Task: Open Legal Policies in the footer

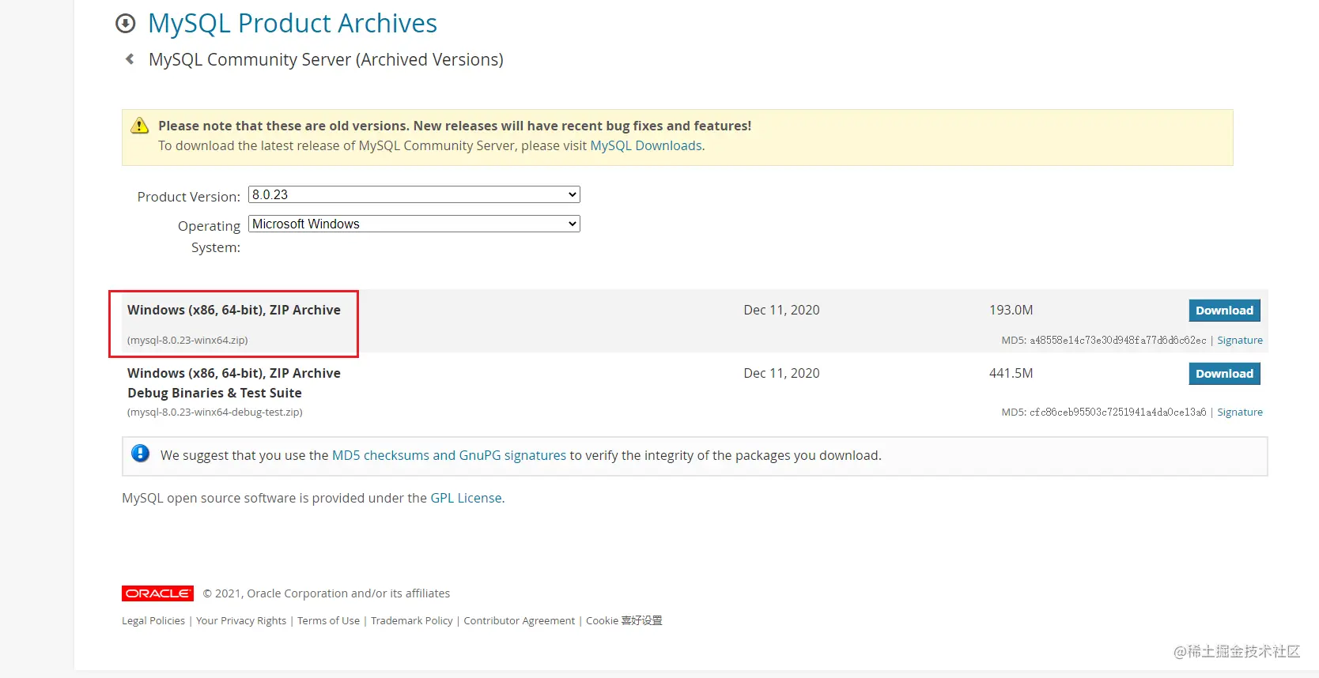Action: [153, 621]
